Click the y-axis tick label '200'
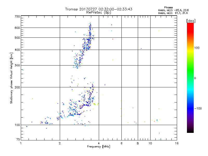Viewport: 208px width, 156px height. coord(17,87)
